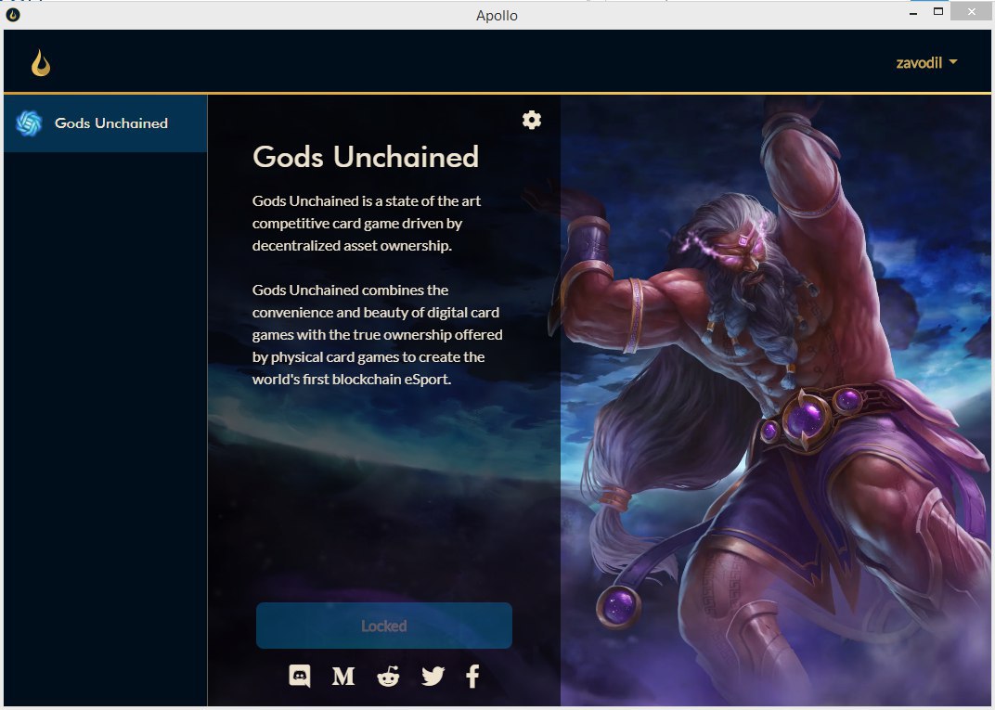Screen dimensions: 995x710
Task: Close the Apollo window
Action: click(972, 11)
